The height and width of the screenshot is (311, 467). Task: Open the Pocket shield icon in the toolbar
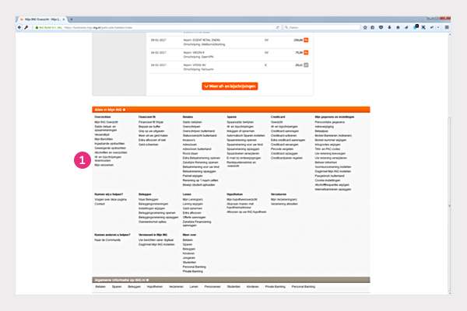tap(381, 27)
